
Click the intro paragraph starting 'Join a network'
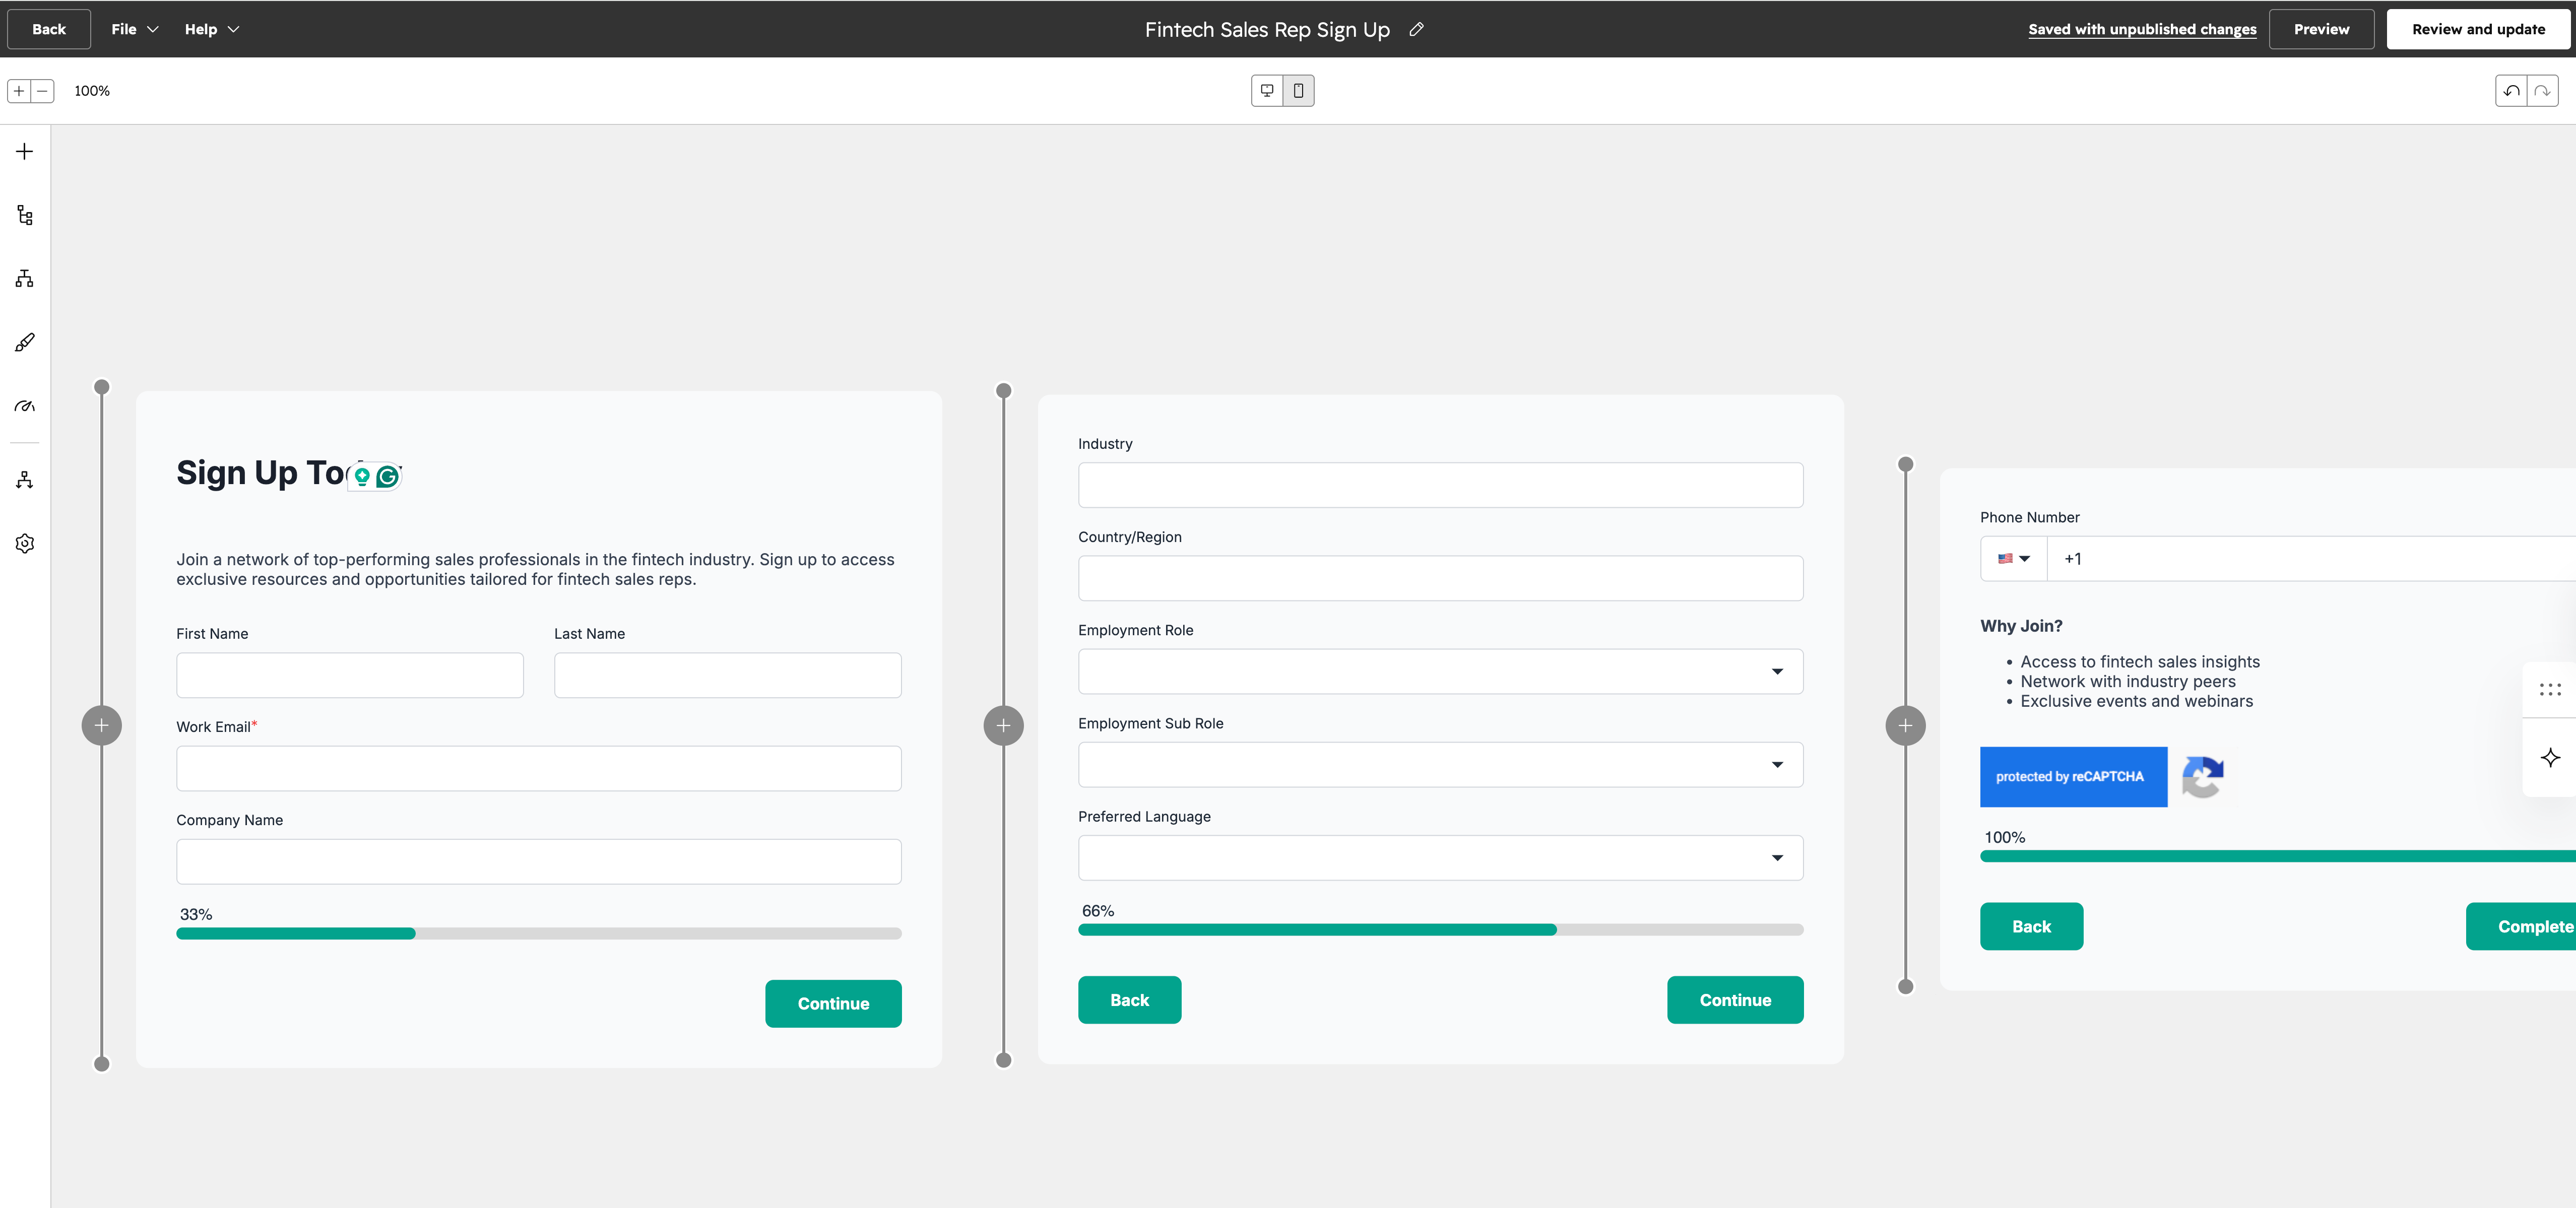coord(536,569)
